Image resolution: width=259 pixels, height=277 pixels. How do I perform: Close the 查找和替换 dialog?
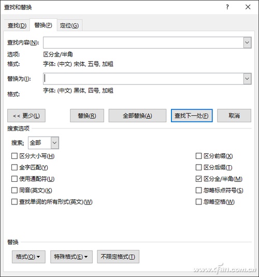pyautogui.click(x=248, y=7)
